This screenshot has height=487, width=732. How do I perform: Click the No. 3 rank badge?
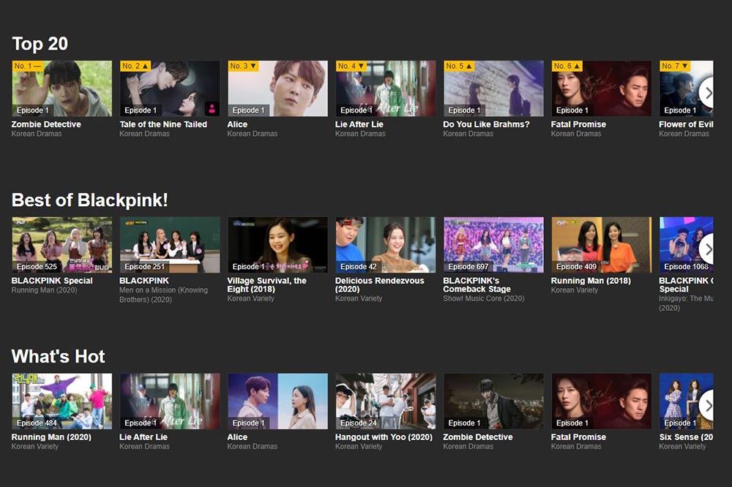[x=243, y=66]
